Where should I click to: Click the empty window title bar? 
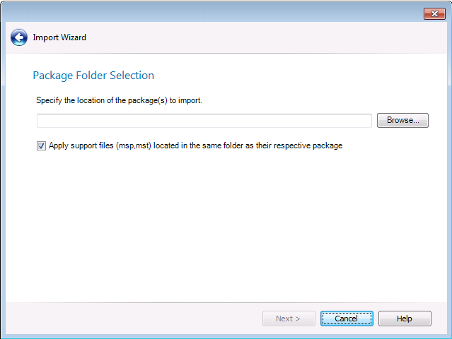coord(212,13)
